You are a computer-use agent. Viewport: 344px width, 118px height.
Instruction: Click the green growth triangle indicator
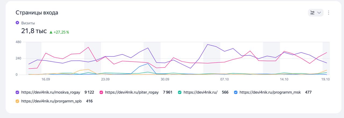click(x=51, y=32)
